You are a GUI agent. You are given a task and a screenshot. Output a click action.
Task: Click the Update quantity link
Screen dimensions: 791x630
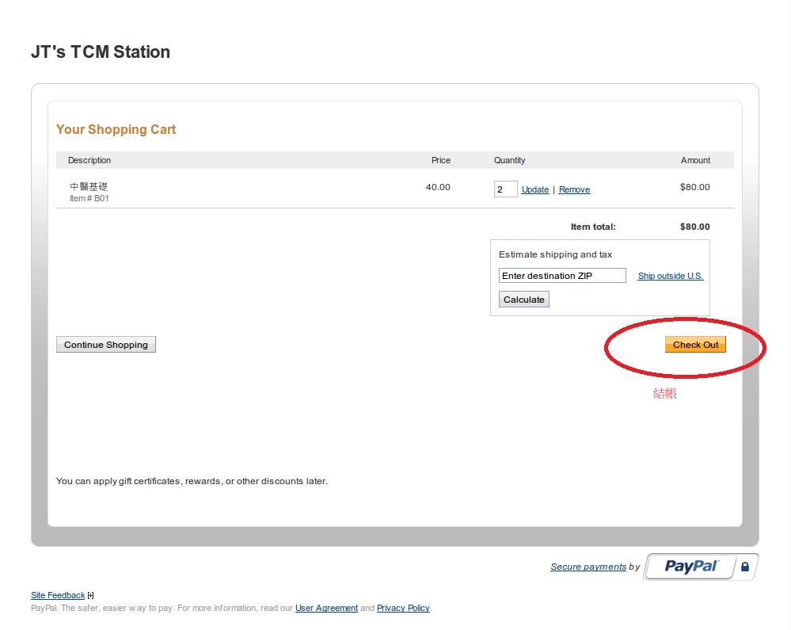535,189
